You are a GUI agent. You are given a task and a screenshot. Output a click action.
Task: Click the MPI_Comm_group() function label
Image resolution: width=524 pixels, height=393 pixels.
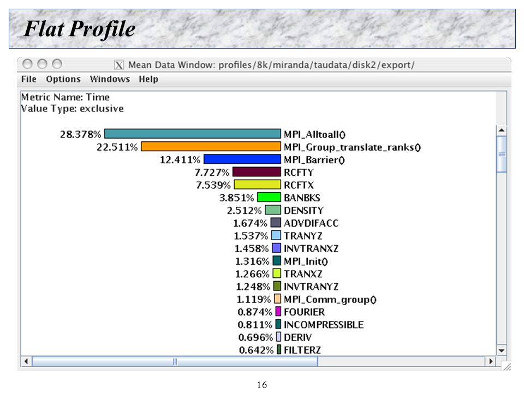coord(330,300)
